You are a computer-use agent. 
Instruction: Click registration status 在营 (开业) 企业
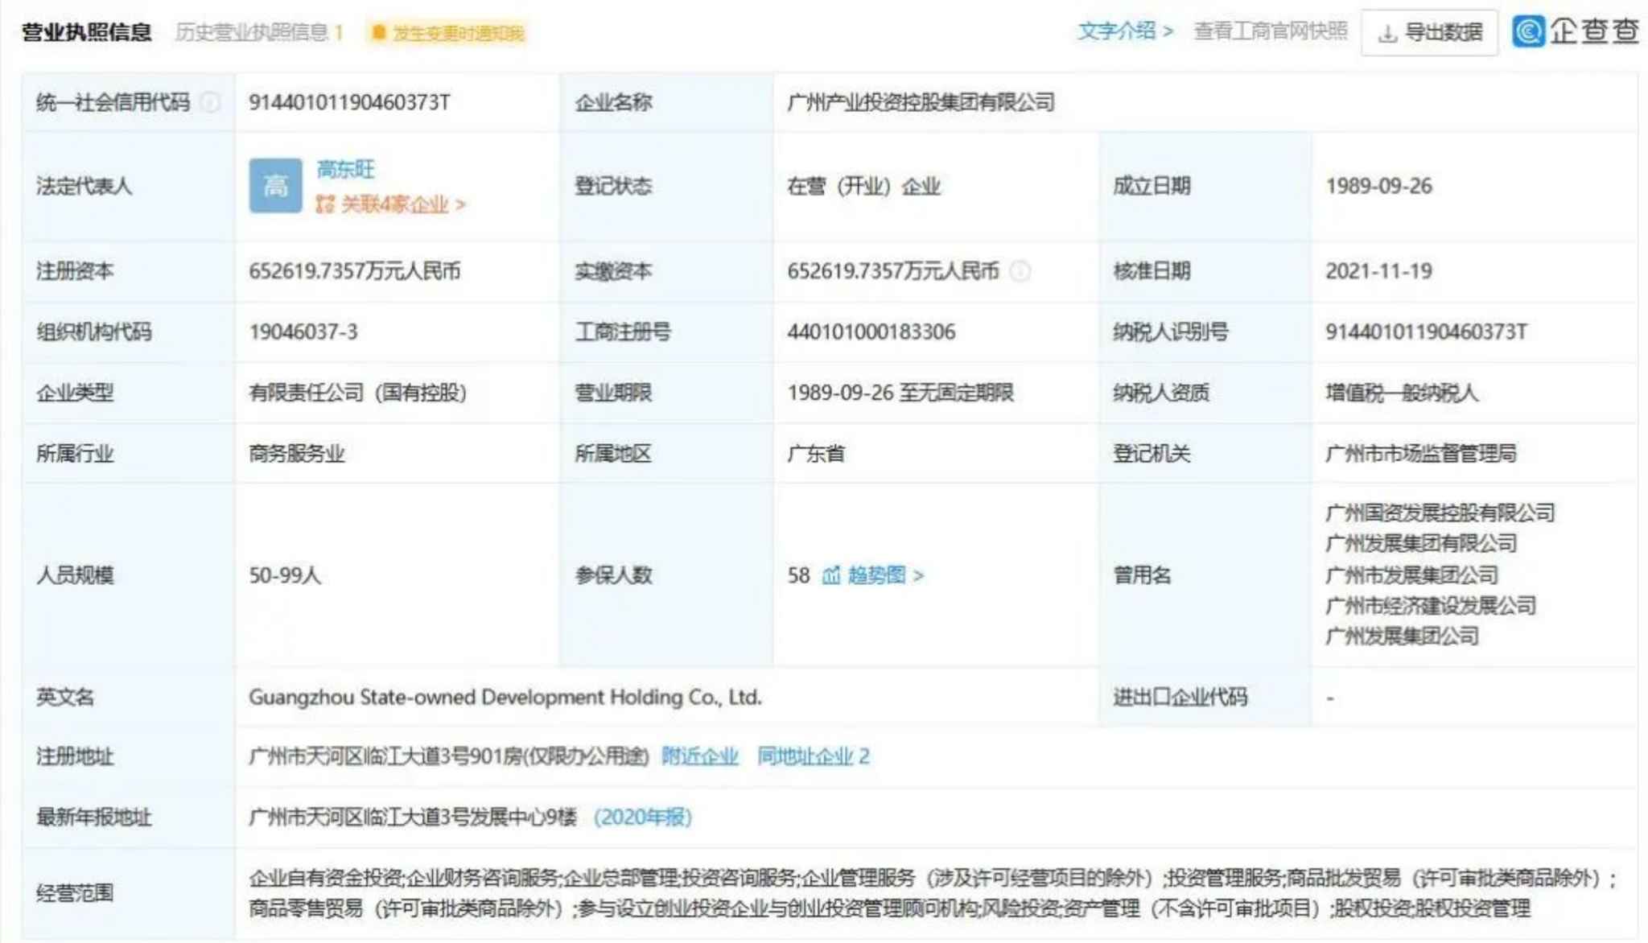864,187
